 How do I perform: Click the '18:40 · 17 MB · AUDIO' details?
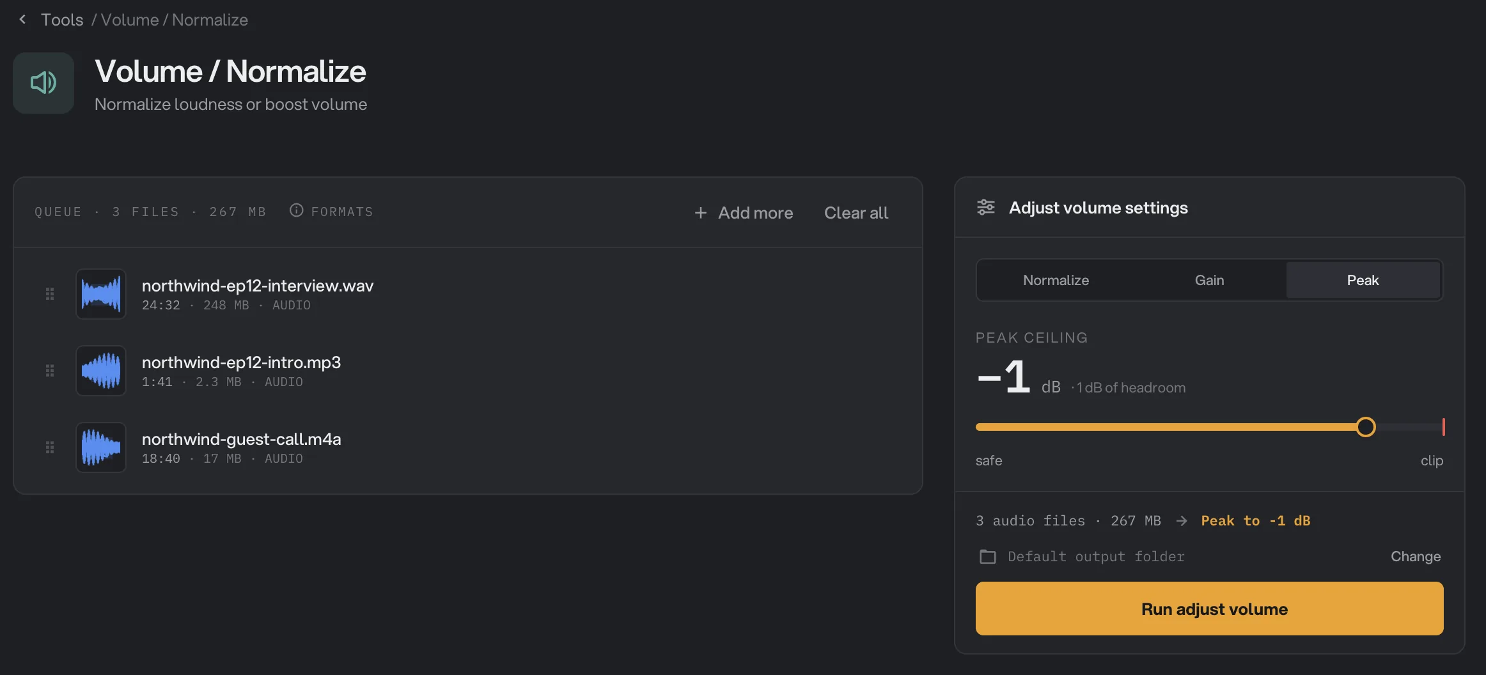point(223,459)
